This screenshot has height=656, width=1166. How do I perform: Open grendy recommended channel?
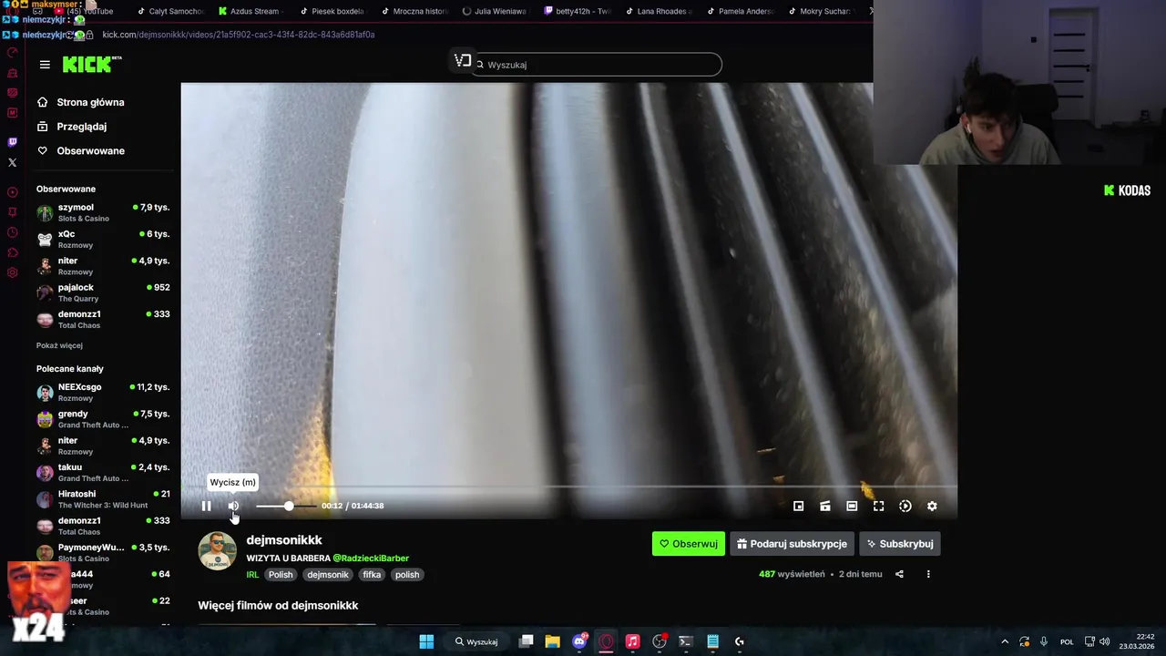pyautogui.click(x=103, y=419)
